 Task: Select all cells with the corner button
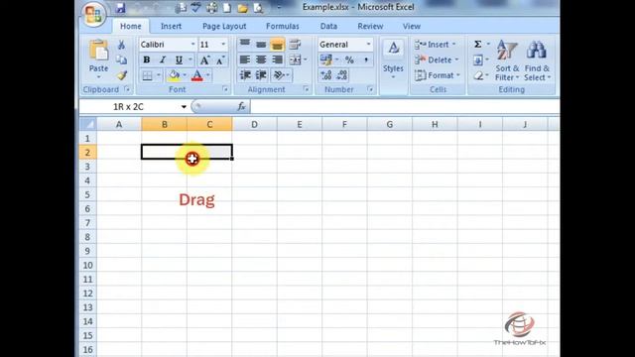tap(88, 124)
